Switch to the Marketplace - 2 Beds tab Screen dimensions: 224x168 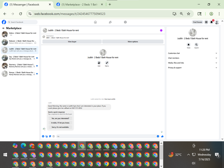click(x=79, y=4)
